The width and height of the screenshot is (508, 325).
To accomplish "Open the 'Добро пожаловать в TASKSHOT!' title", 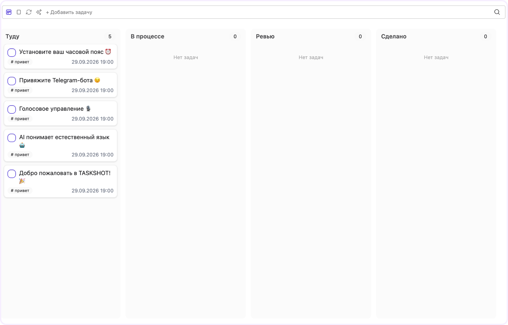I will [65, 177].
